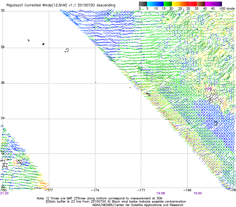The image size is (236, 207).
Task: Pick the red 30-35 knots legend swatch
Action: [193, 4]
